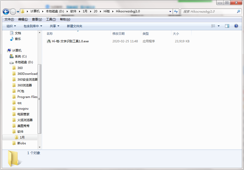Sort by the 修改日期 column header
This screenshot has width=244, height=170.
[x=118, y=33]
